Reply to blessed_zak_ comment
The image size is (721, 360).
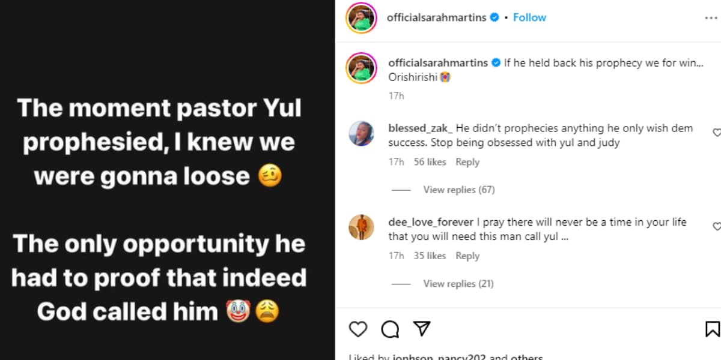467,162
